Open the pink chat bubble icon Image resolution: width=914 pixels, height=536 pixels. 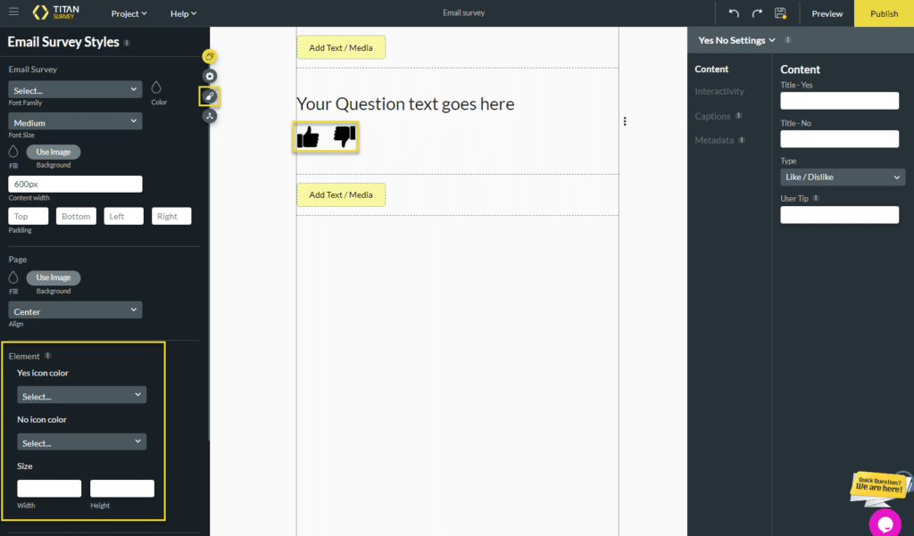885,522
